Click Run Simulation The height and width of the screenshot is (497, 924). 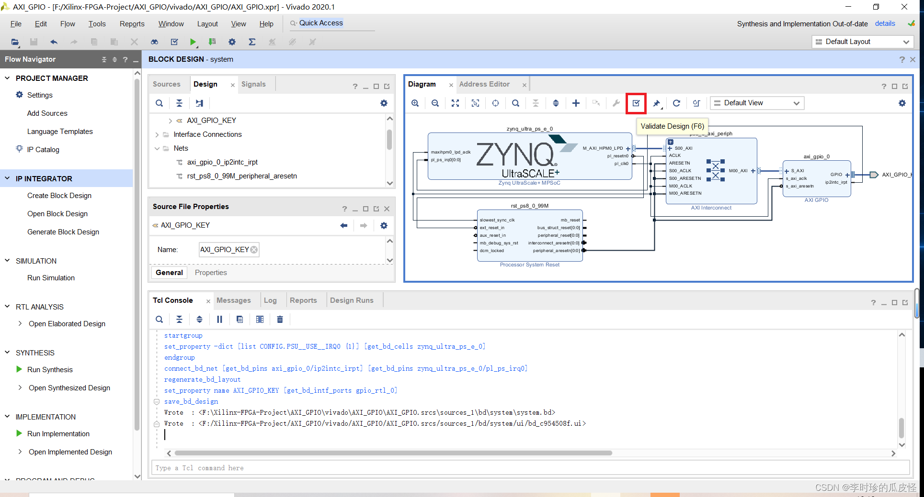tap(51, 278)
